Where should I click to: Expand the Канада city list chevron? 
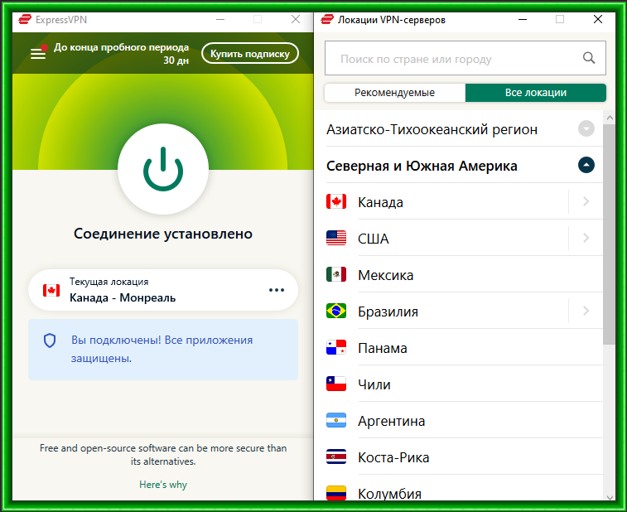click(586, 201)
